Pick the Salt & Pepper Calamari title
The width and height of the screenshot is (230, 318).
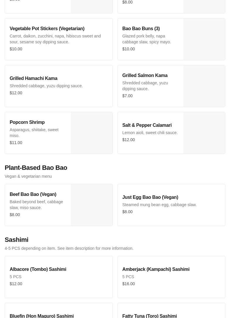pyautogui.click(x=147, y=125)
